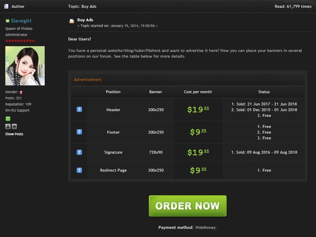The height and width of the screenshot is (237, 316).
Task: Click the ORDER NOW button
Action: point(188,206)
